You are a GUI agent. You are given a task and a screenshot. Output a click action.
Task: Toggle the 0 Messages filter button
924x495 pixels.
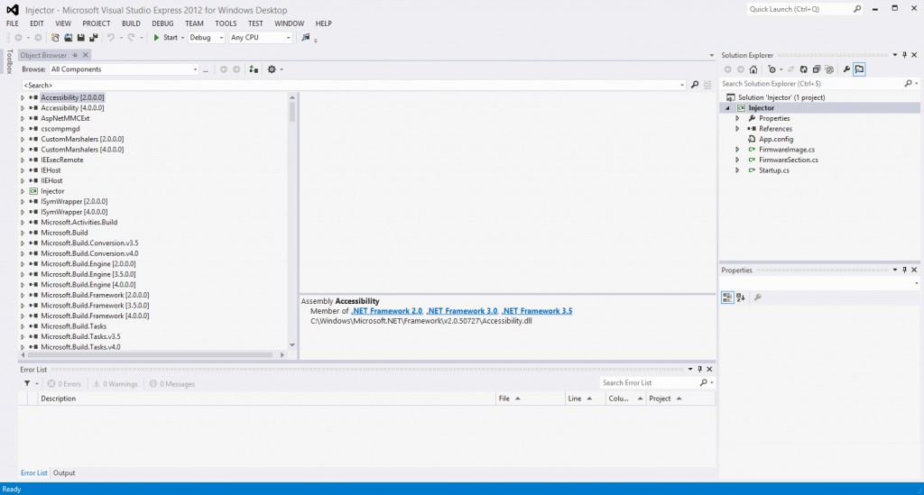[x=171, y=384]
